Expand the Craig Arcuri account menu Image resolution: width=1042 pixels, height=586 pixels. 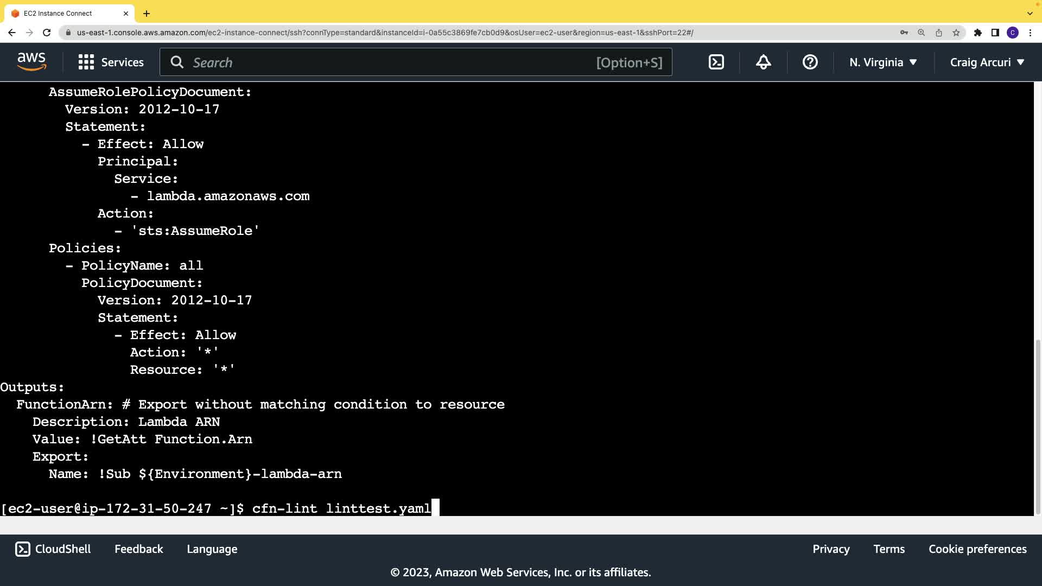pos(987,62)
